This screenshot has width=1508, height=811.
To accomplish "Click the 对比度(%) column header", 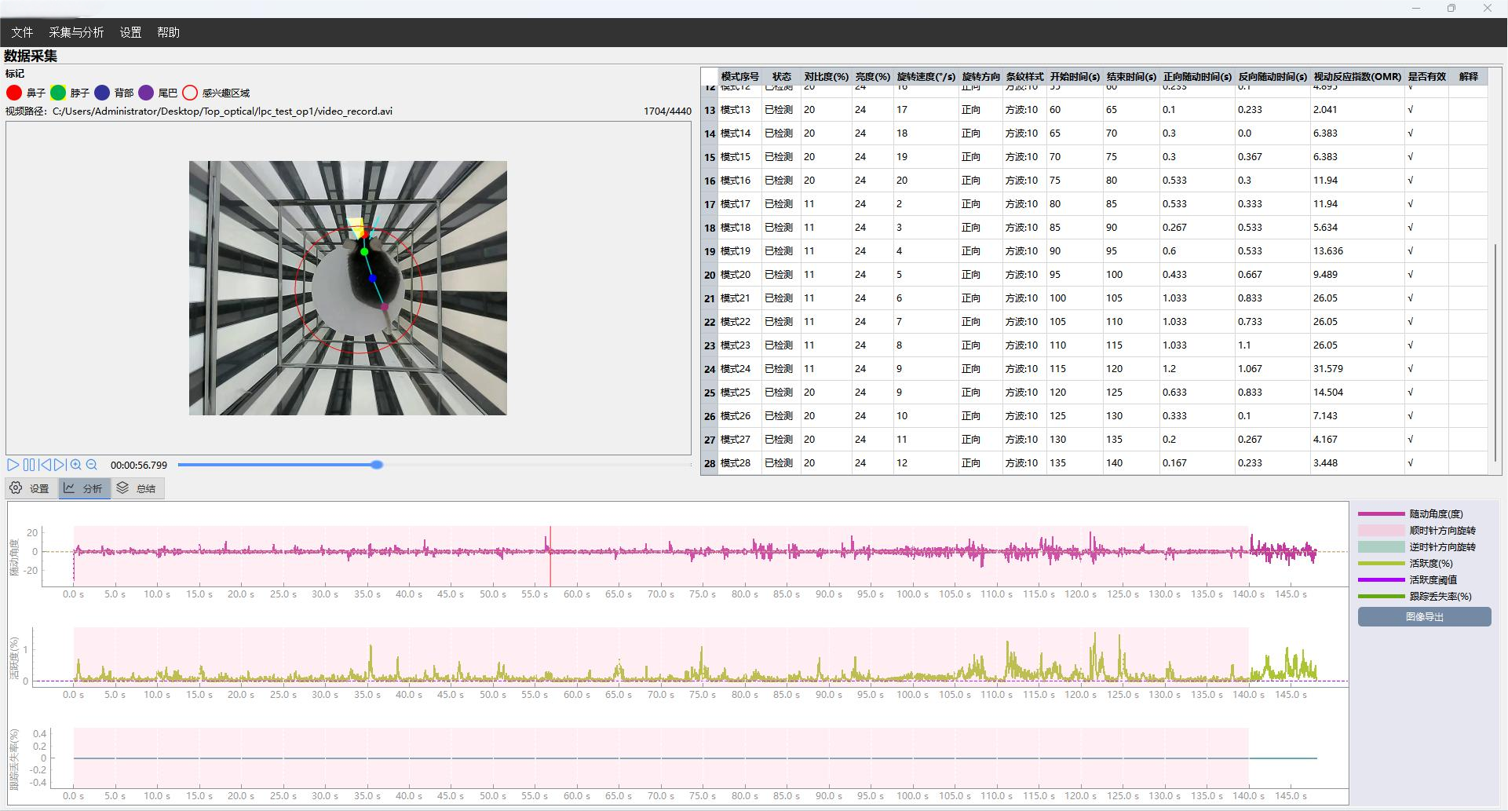I will pos(826,77).
